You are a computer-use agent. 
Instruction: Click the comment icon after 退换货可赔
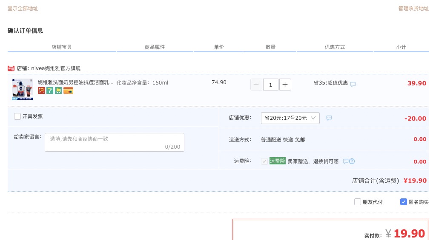pos(345,161)
